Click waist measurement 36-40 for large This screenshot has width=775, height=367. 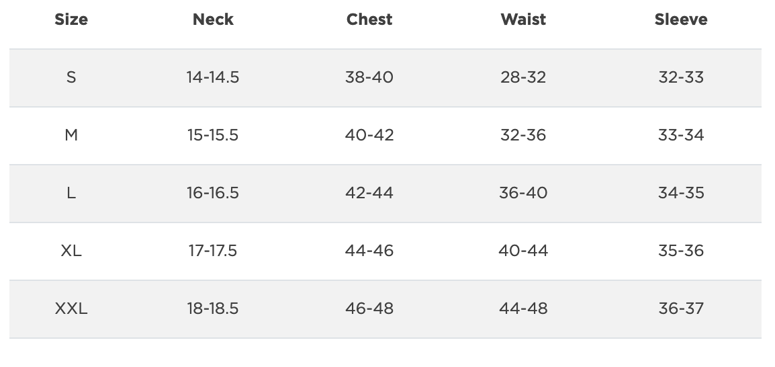click(x=523, y=193)
